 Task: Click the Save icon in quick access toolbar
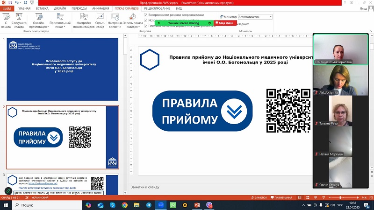[x=10, y=3]
